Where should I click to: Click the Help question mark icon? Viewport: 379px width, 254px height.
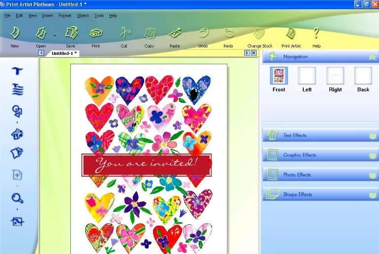(x=316, y=33)
